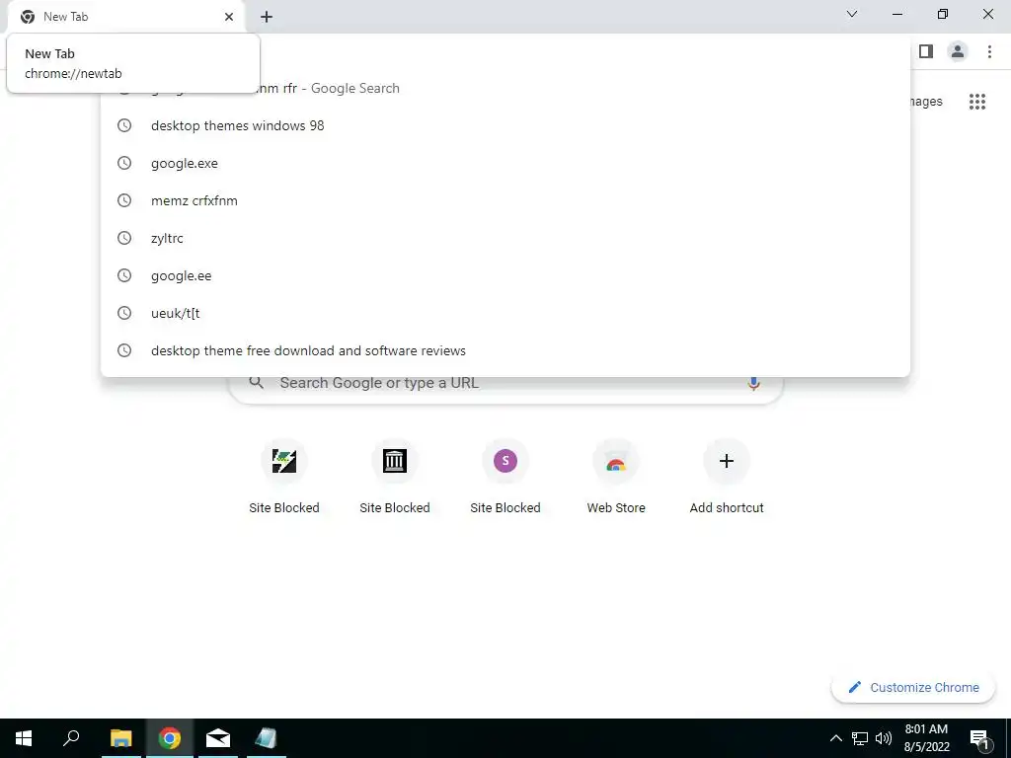Open File Explorer from taskbar
1011x758 pixels.
pos(120,738)
